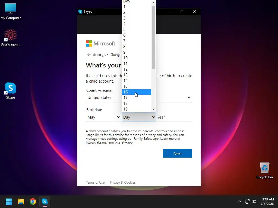
Task: Show hidden system tray icons
Action: 239,201
